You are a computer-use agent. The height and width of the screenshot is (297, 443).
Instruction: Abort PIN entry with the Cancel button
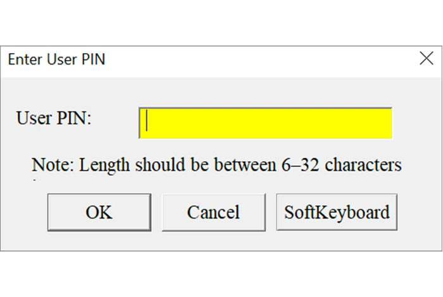pyautogui.click(x=213, y=212)
